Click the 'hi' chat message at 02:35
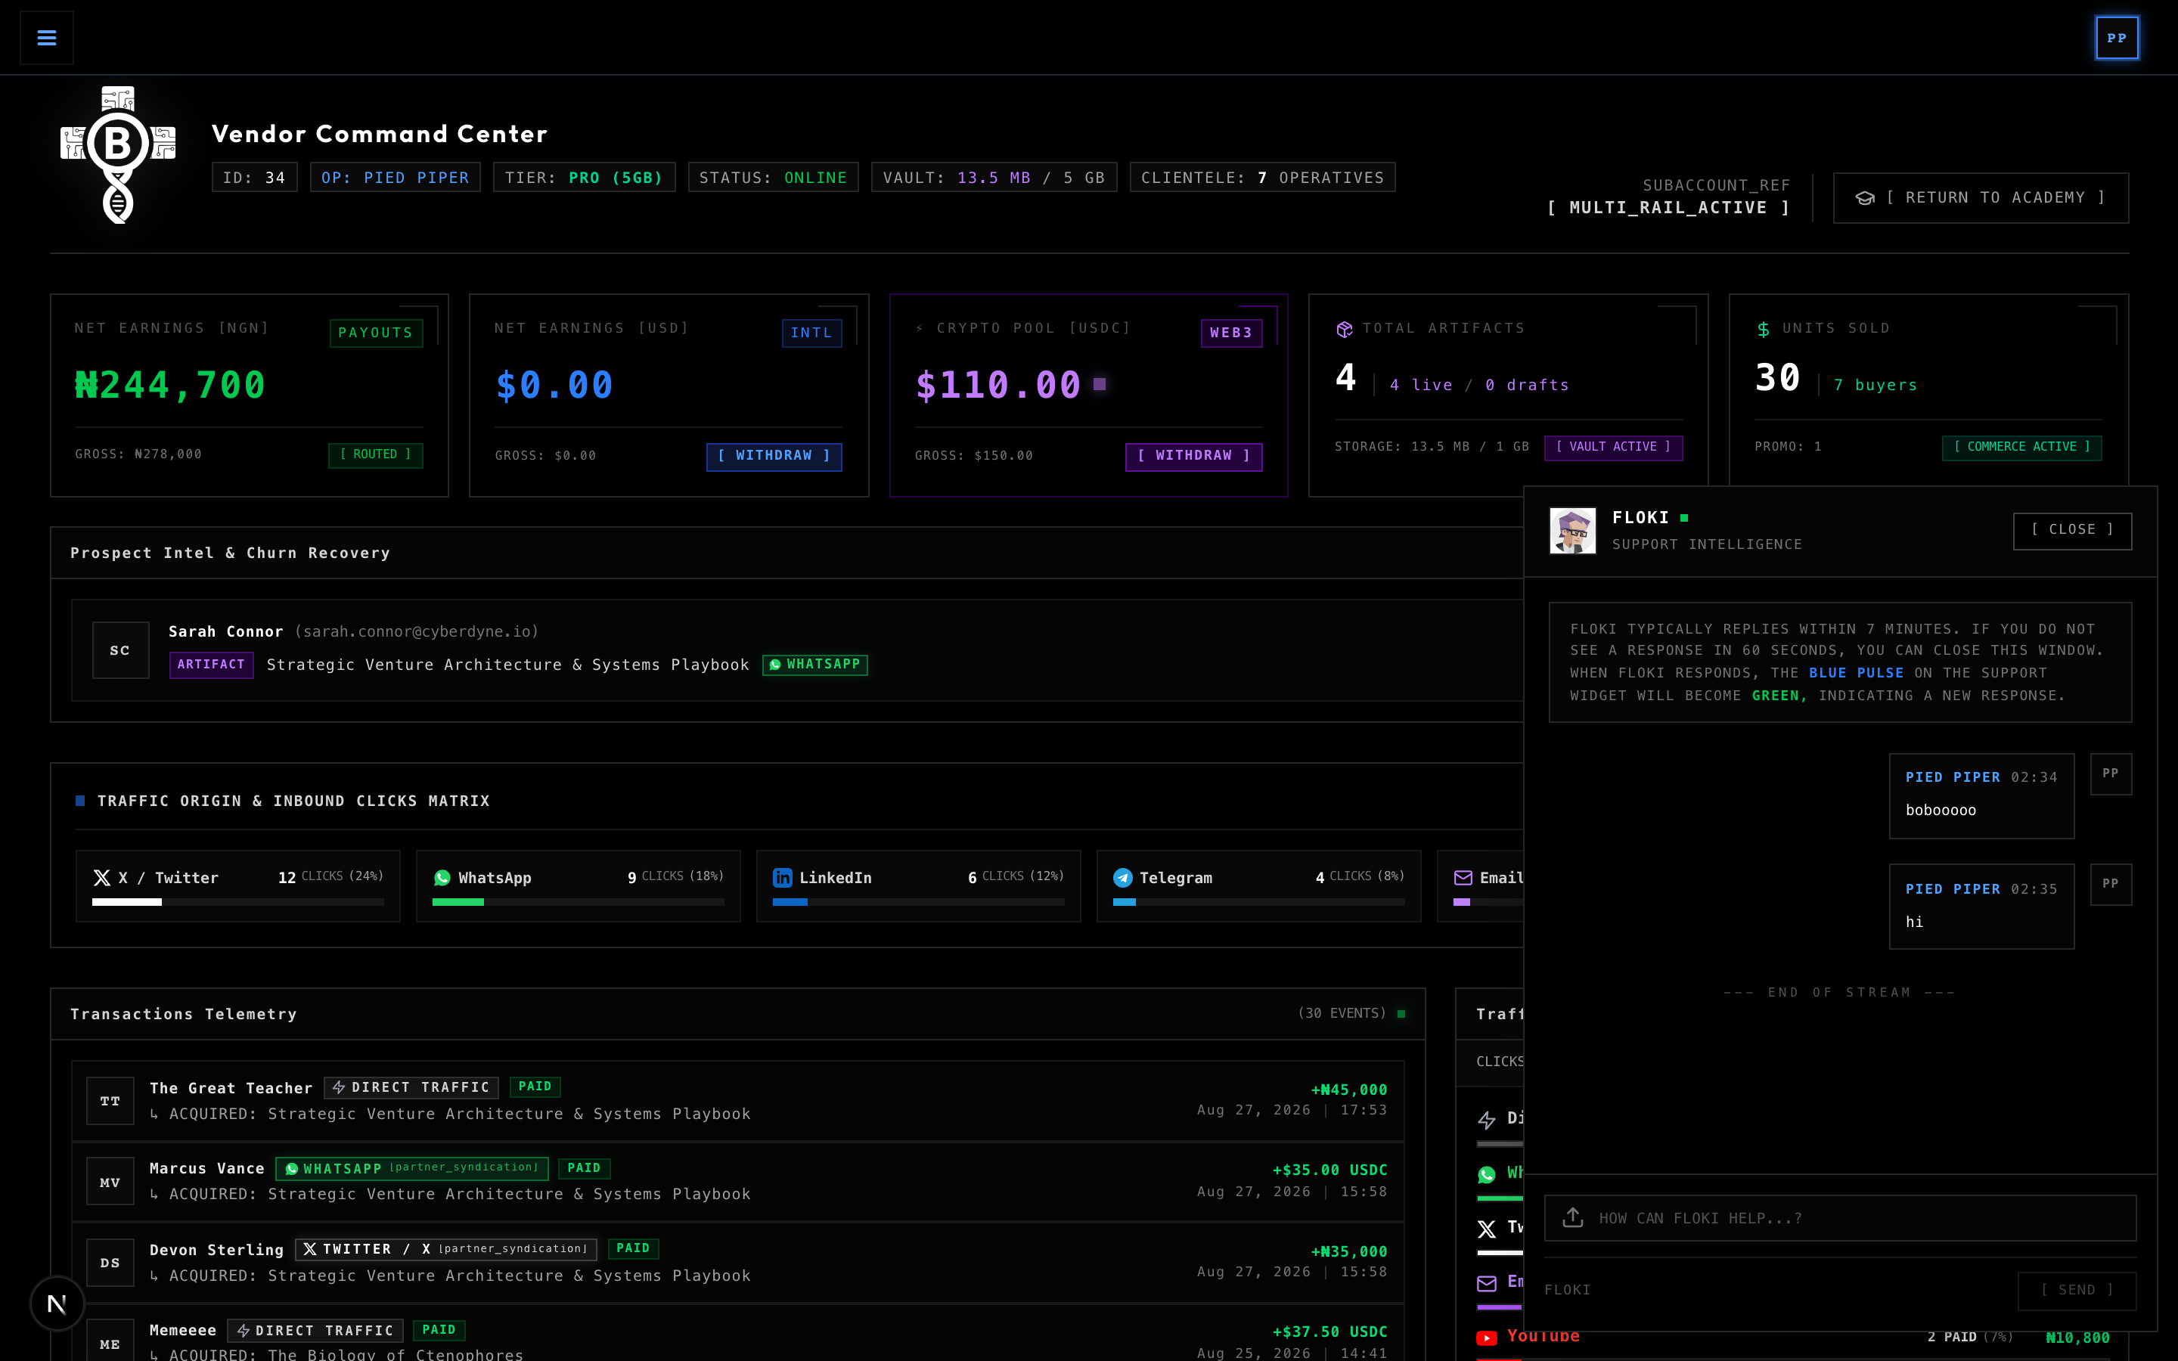The height and width of the screenshot is (1361, 2178). pos(1981,907)
